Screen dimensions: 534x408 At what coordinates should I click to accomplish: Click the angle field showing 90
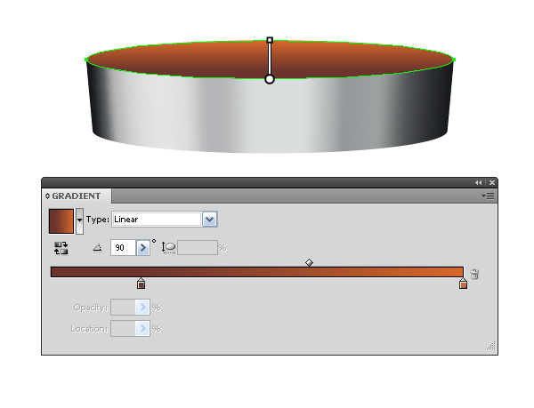(124, 247)
